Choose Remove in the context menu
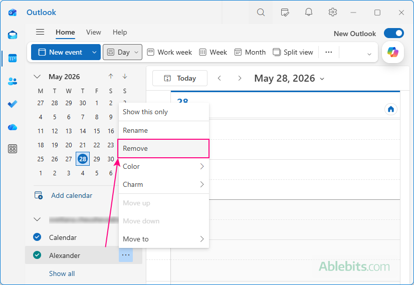The width and height of the screenshot is (414, 285). tap(164, 149)
